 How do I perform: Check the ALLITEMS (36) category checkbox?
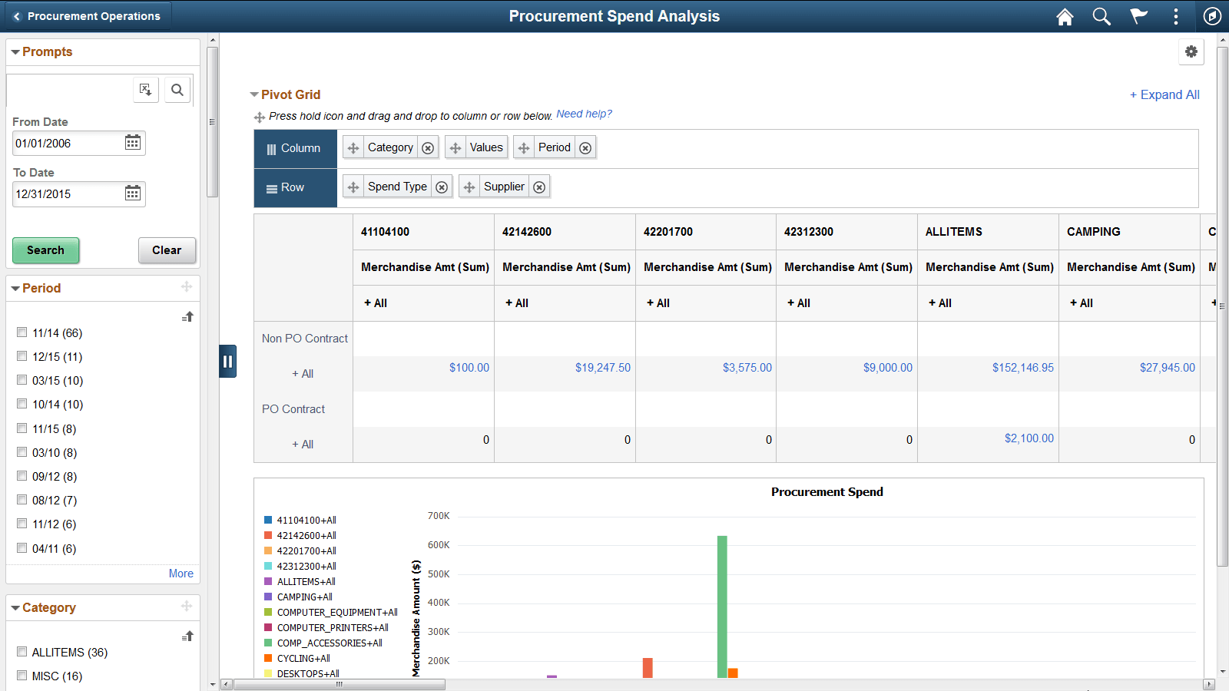tap(22, 651)
